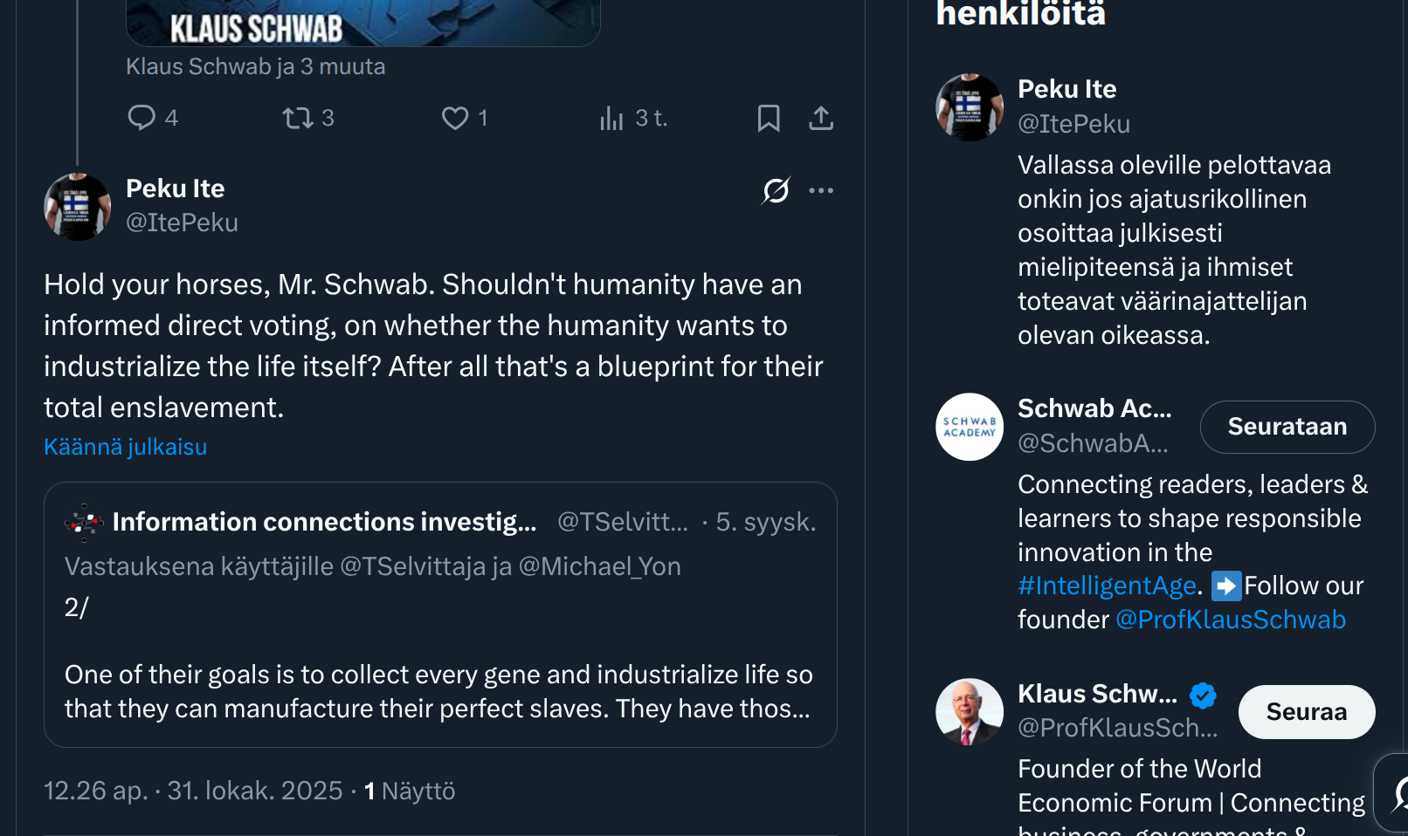This screenshot has width=1408, height=836.
Task: Click Käännä julkaisu translate link
Action: (125, 447)
